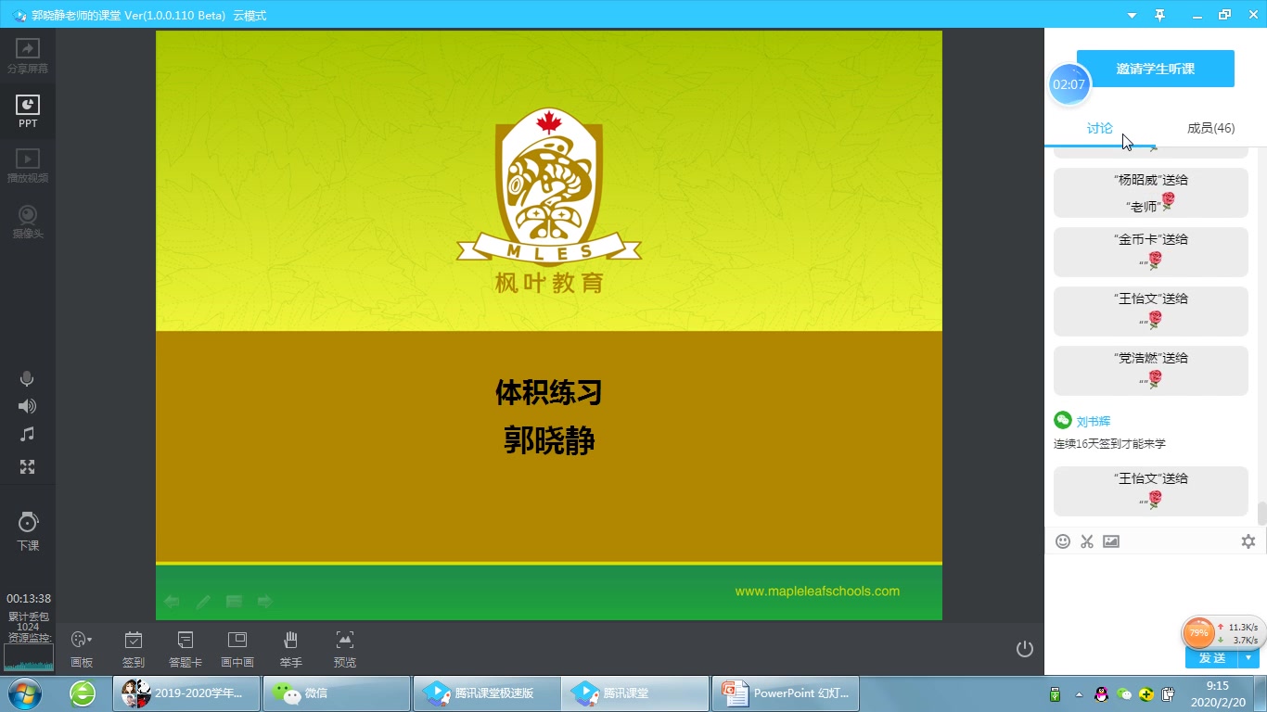Click the music note icon
The width and height of the screenshot is (1267, 712).
pyautogui.click(x=27, y=434)
